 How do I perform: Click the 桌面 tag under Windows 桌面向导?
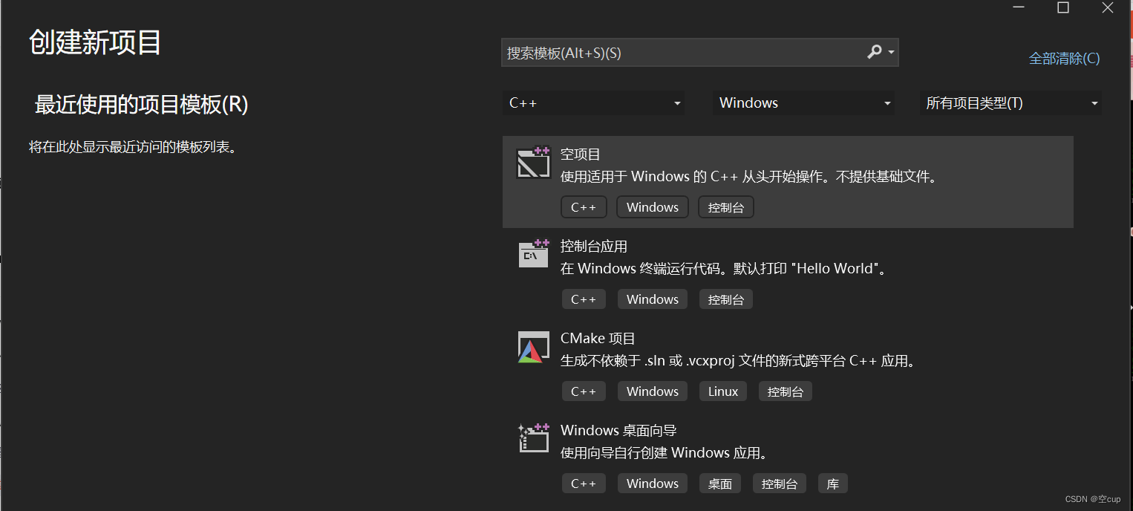[720, 484]
